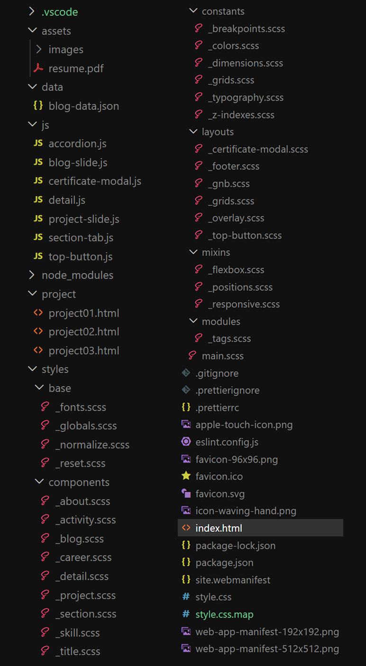Collapse the constants folder chevron
366x666 pixels.
click(x=193, y=11)
